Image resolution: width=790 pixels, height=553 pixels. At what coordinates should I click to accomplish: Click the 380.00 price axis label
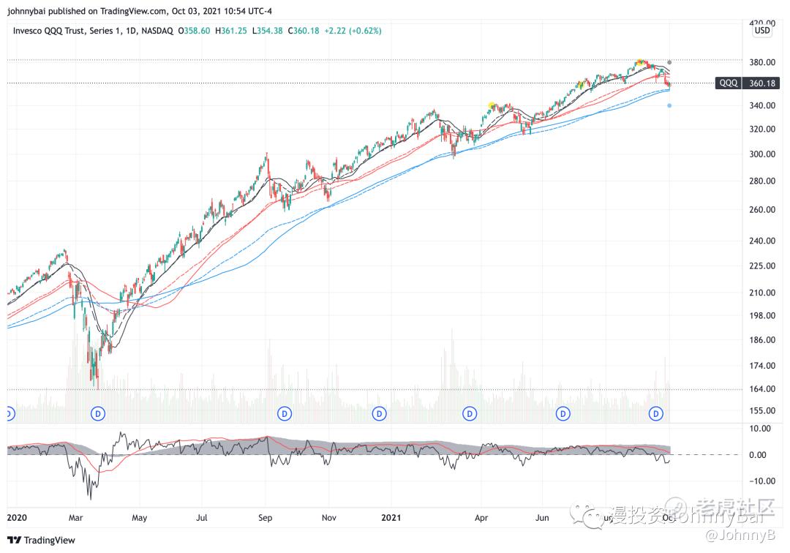click(x=761, y=62)
